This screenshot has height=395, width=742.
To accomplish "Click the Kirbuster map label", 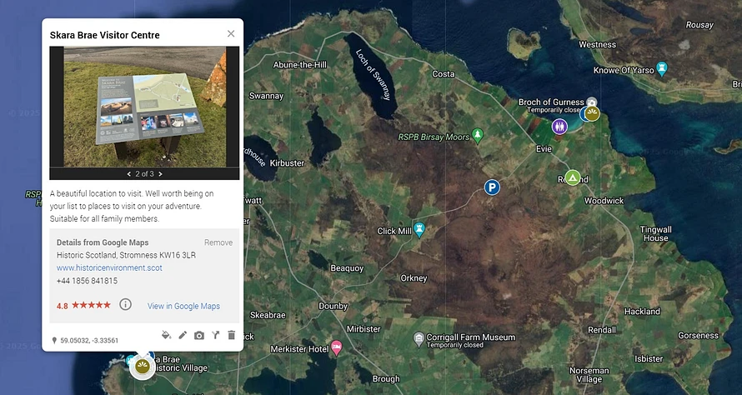I will click(287, 162).
